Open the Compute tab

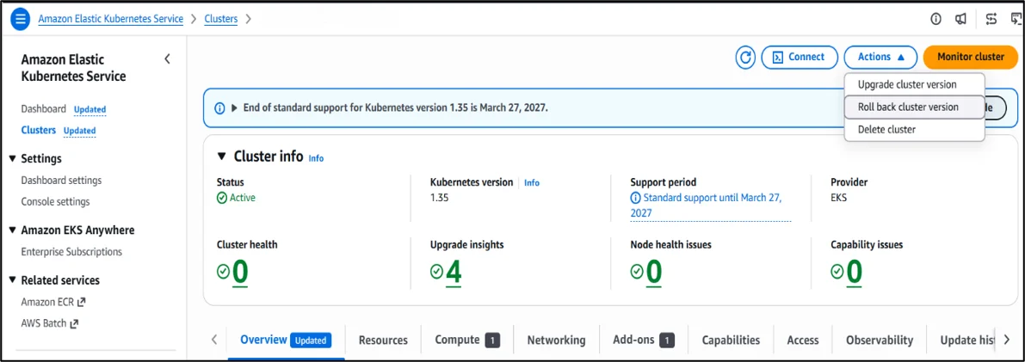point(467,340)
